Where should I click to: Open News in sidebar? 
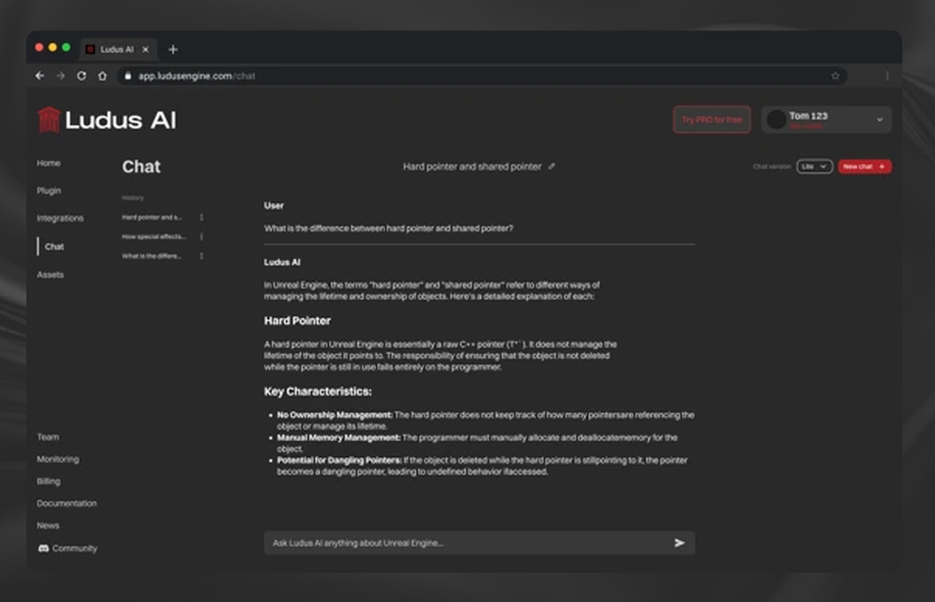[x=48, y=525]
